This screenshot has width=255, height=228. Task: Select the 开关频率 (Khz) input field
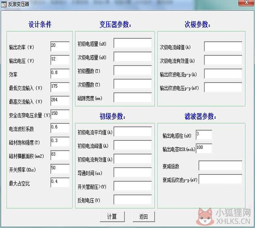pyautogui.click(x=60, y=169)
